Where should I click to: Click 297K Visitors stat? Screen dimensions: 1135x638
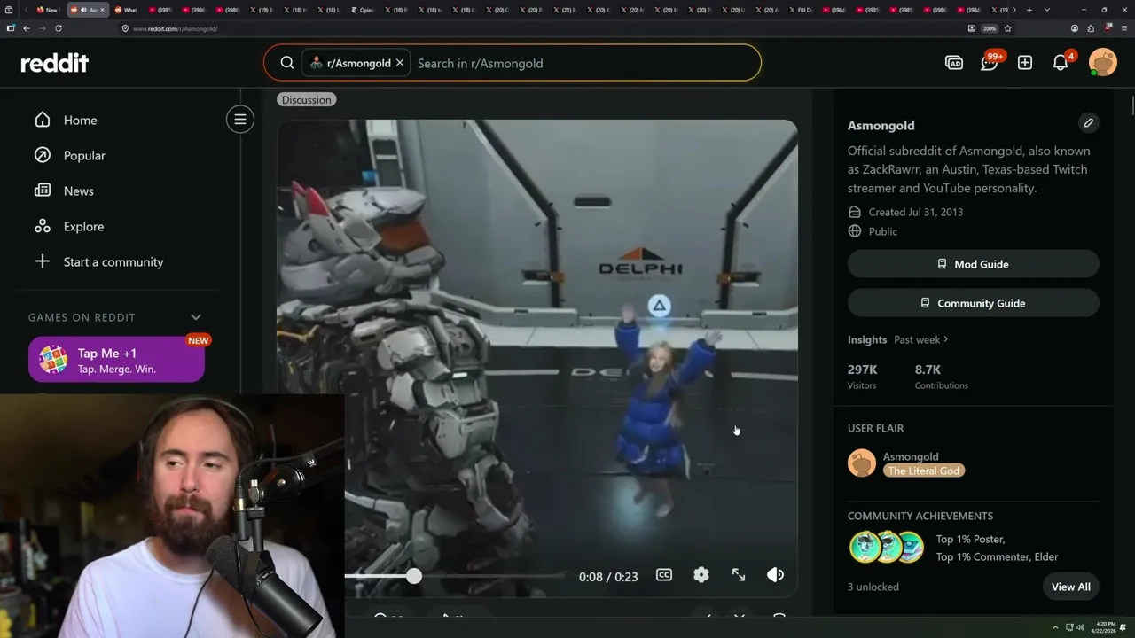pyautogui.click(x=863, y=377)
